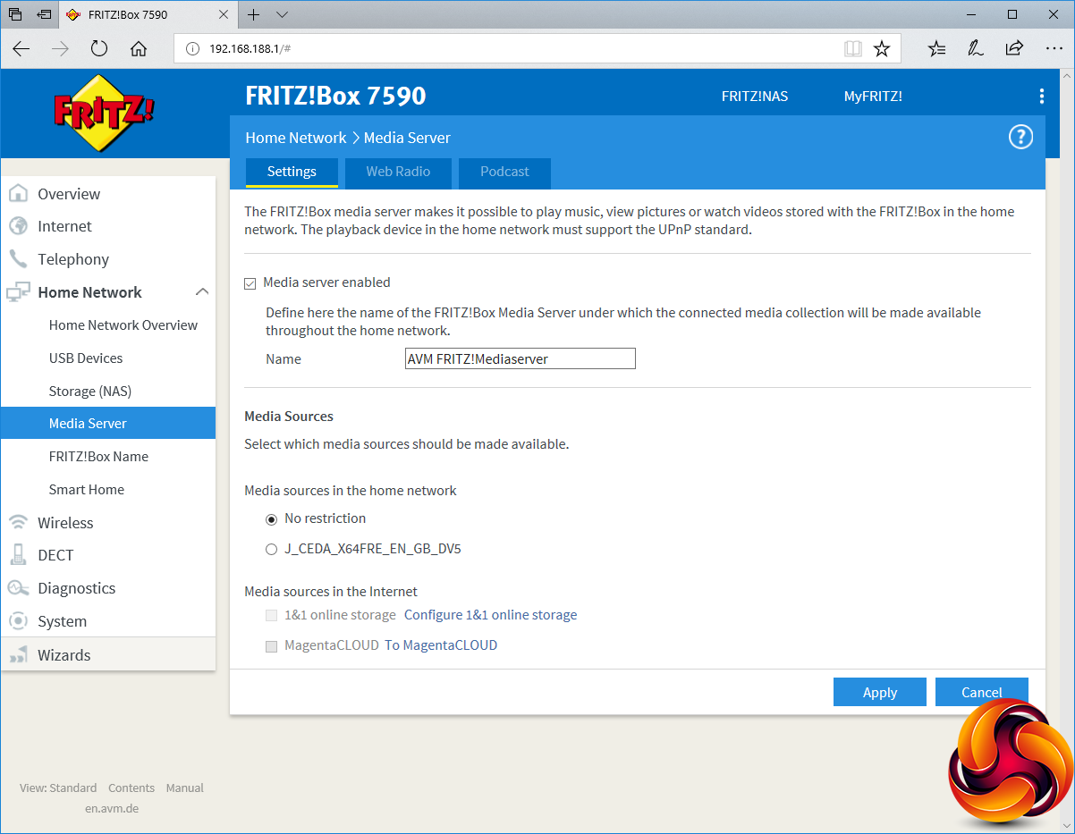
Task: Open the MyFRITZ! link
Action: 873,97
